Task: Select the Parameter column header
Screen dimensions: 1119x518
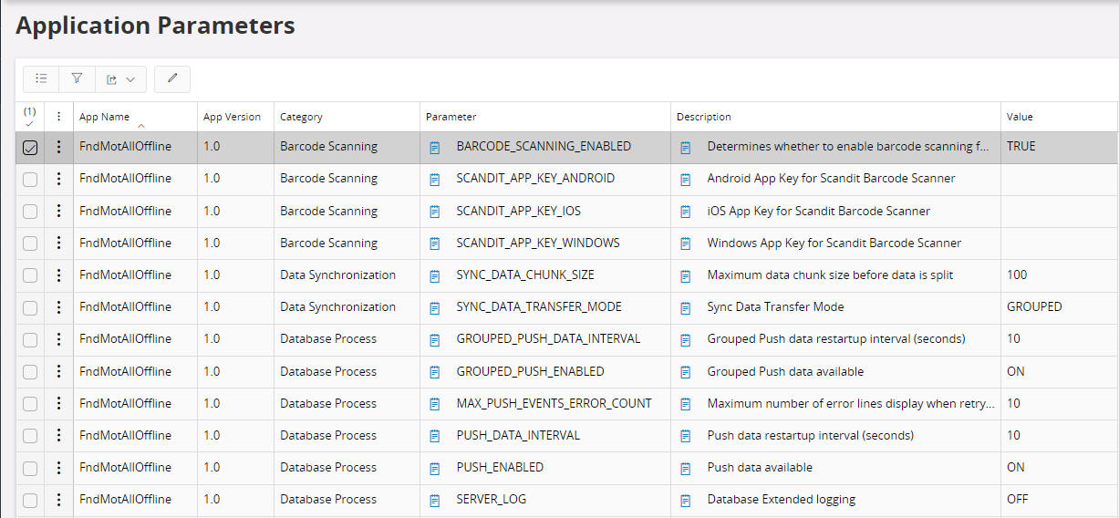Action: (451, 117)
